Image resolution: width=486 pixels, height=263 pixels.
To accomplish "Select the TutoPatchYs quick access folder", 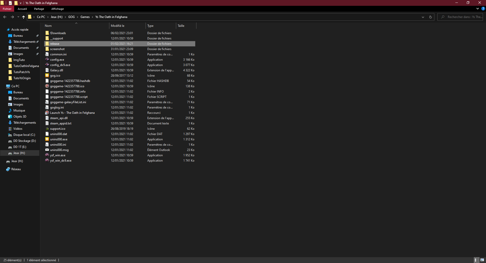I will [x=22, y=72].
